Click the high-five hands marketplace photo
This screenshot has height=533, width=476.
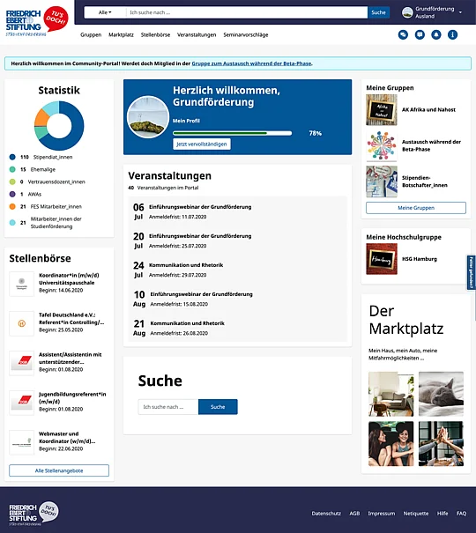441,444
